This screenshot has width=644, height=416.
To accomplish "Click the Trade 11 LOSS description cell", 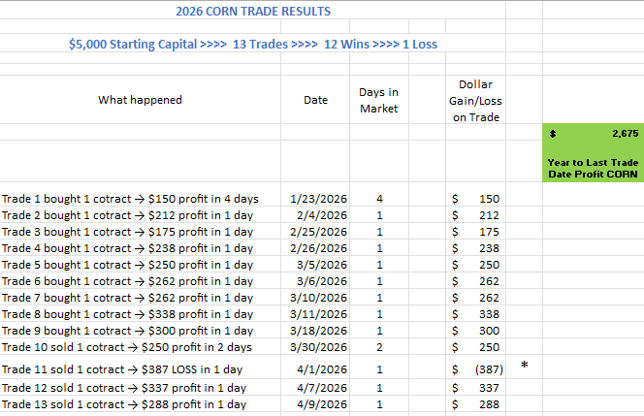I will click(x=122, y=369).
